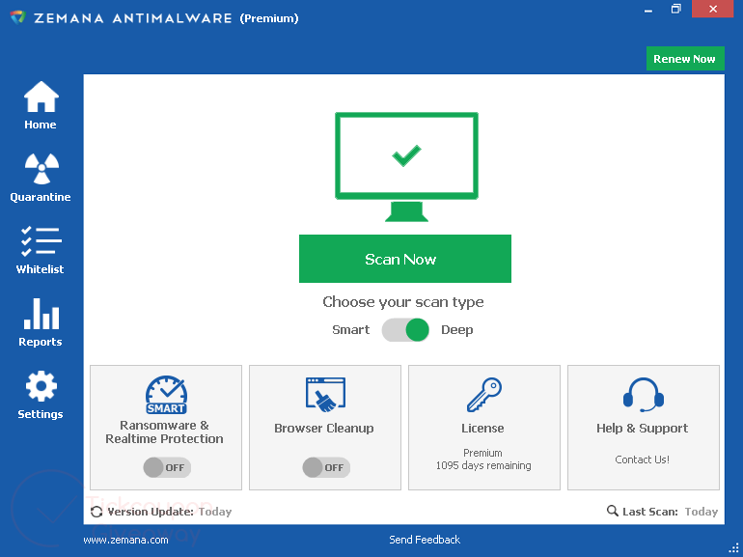The height and width of the screenshot is (557, 743).
Task: Open Settings gear icon
Action: coord(41,386)
